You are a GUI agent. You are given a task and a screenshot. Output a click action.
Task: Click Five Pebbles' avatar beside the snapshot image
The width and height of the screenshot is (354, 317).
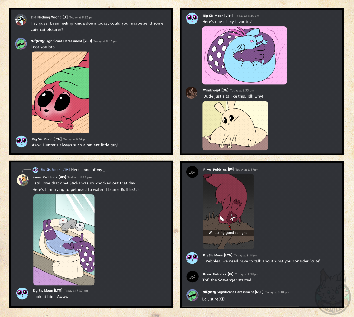click(192, 172)
